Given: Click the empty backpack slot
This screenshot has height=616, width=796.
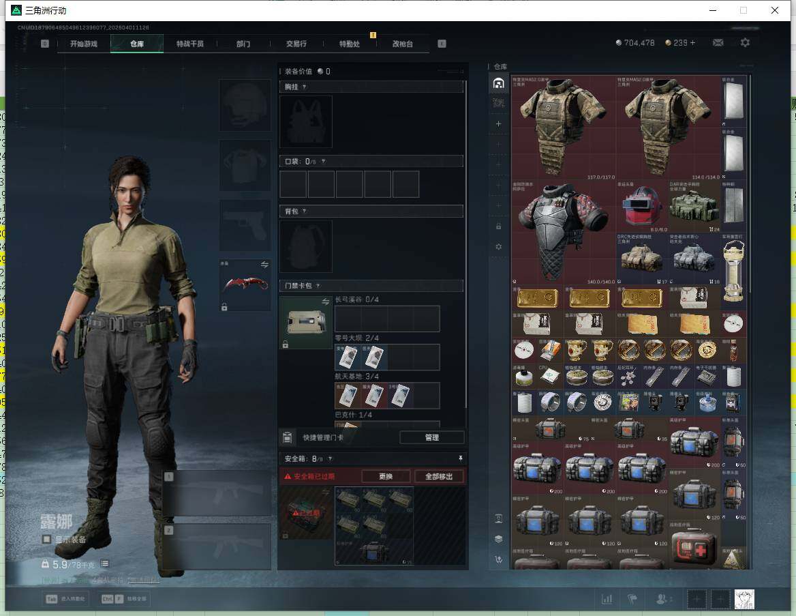Looking at the screenshot, I should (306, 246).
